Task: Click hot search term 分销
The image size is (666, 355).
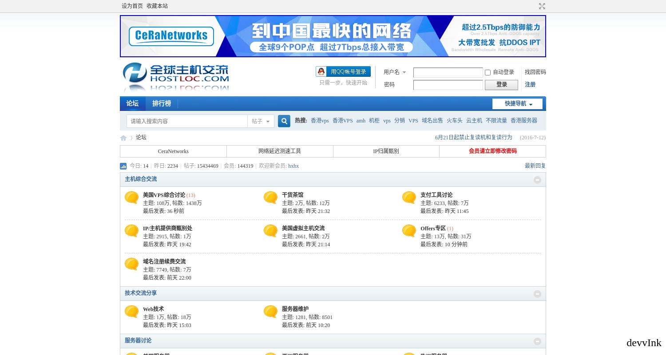Action: pos(400,121)
